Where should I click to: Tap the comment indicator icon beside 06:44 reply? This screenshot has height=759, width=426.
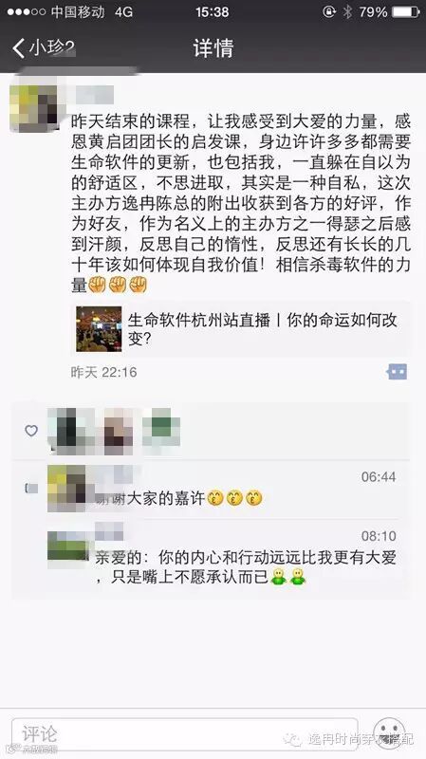tap(31, 489)
